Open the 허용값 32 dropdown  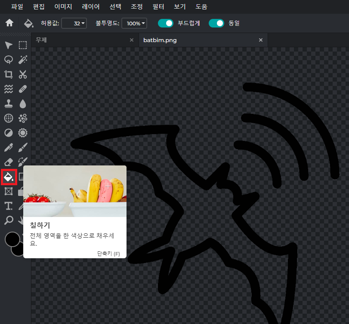coord(74,23)
